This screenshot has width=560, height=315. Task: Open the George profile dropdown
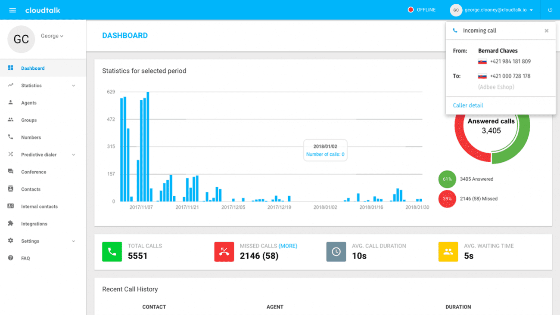52,36
